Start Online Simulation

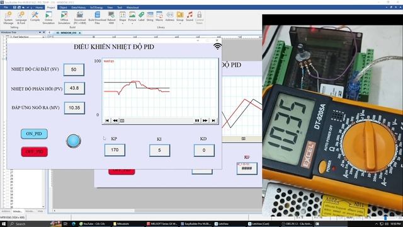[48, 18]
